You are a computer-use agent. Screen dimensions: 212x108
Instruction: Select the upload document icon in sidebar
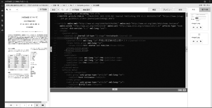point(2,20)
